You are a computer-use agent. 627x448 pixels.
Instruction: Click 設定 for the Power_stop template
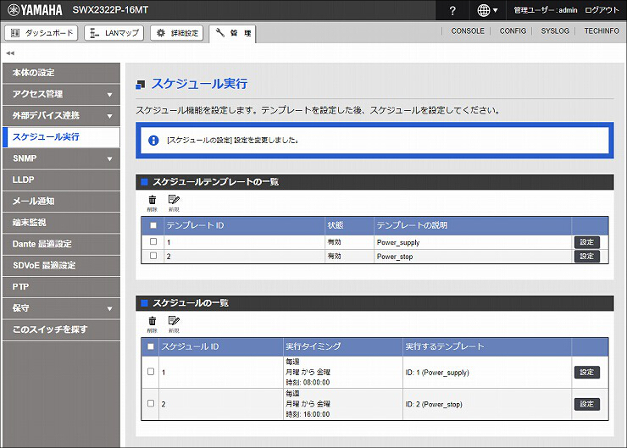(x=587, y=256)
